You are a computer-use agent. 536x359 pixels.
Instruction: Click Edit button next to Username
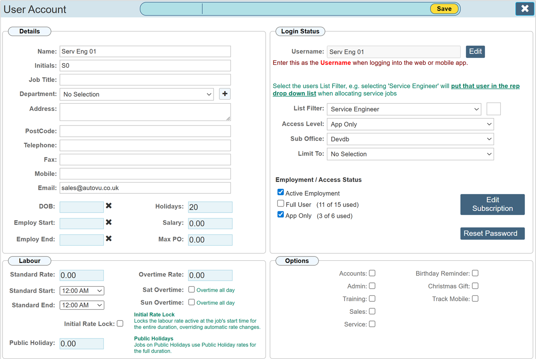pos(475,51)
